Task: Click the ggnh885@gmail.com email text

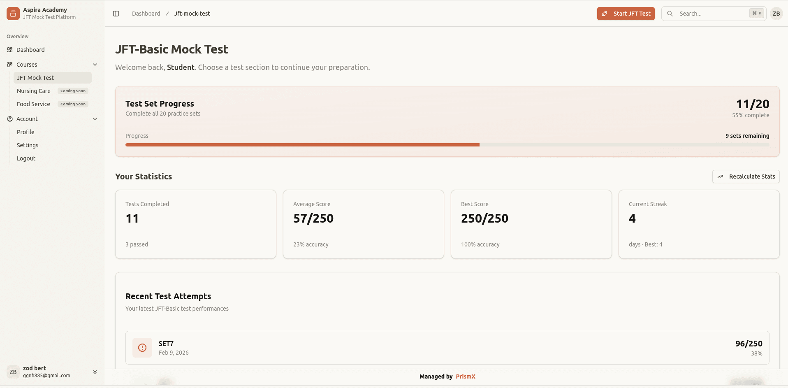Action: click(46, 376)
